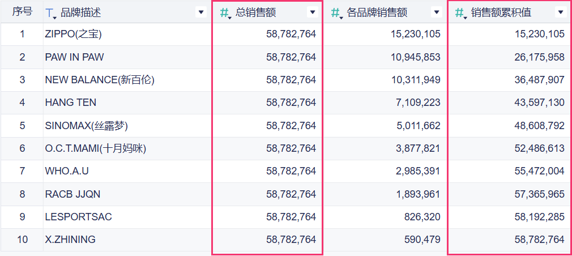Viewport: 572px width, 256px height.
Task: Select the 品牌描述 header label
Action: click(x=80, y=13)
